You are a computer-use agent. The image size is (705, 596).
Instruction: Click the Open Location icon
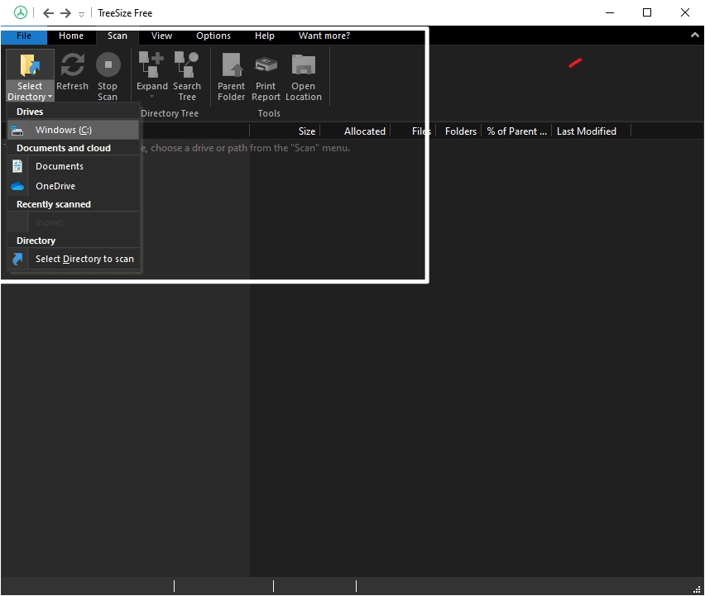tap(304, 64)
